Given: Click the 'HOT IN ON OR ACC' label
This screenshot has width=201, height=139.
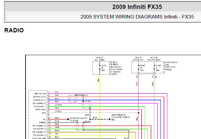Looking at the screenshot, I should (138, 59).
